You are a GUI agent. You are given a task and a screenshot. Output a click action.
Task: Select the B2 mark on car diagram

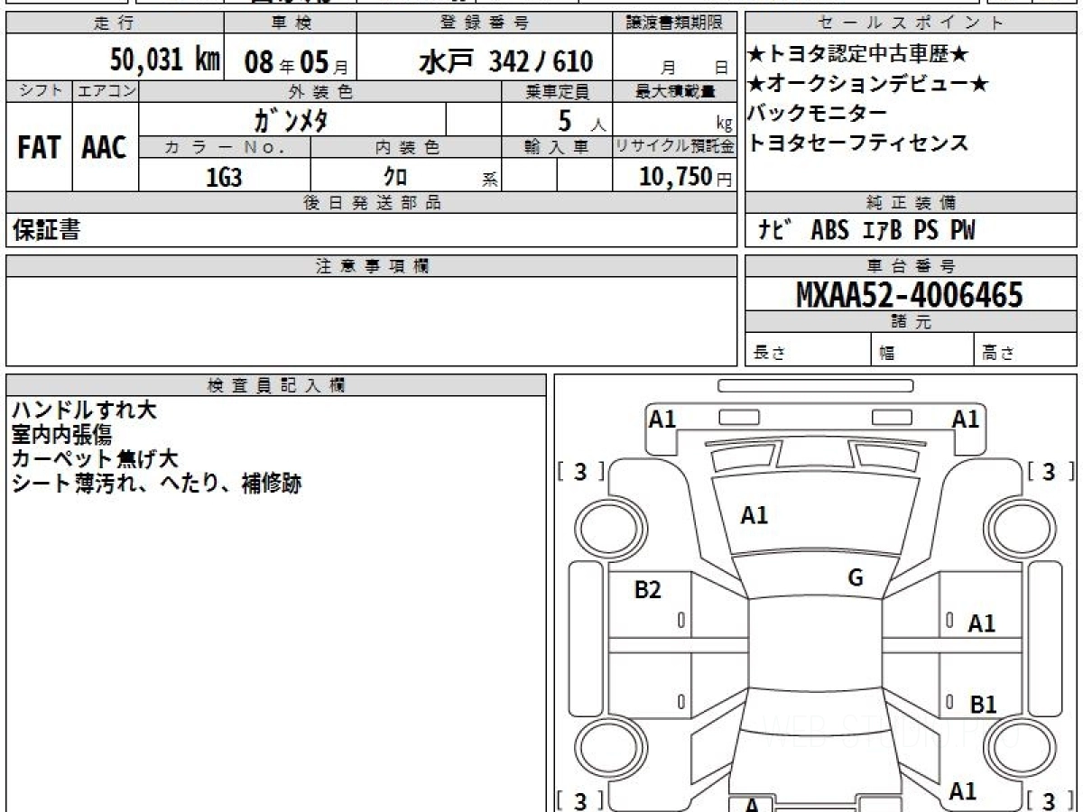pyautogui.click(x=648, y=590)
